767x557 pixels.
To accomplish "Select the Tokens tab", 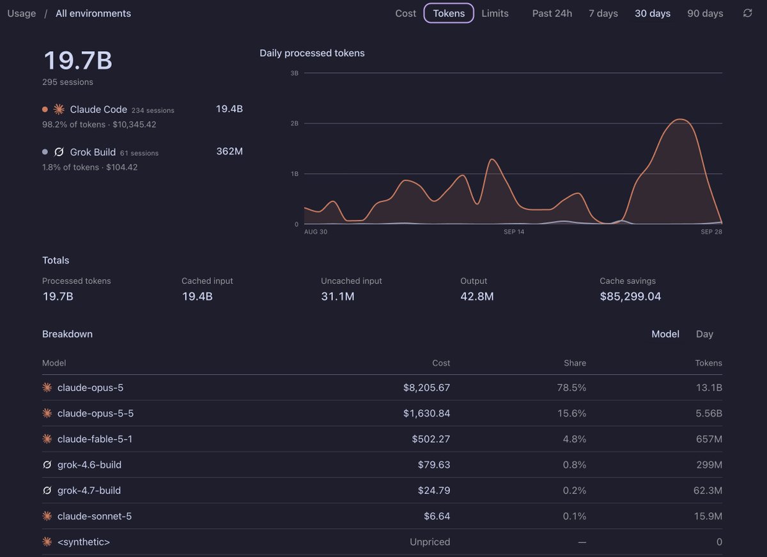I will pyautogui.click(x=449, y=13).
